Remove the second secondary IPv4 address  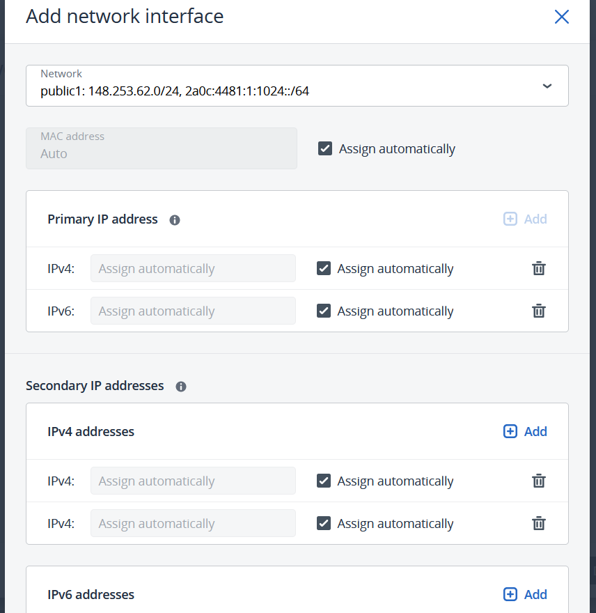538,523
